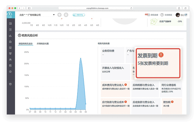Viewport: 196px width, 124px height.
Task: Click the settings gear in left sidebar
Action: pyautogui.click(x=10, y=71)
